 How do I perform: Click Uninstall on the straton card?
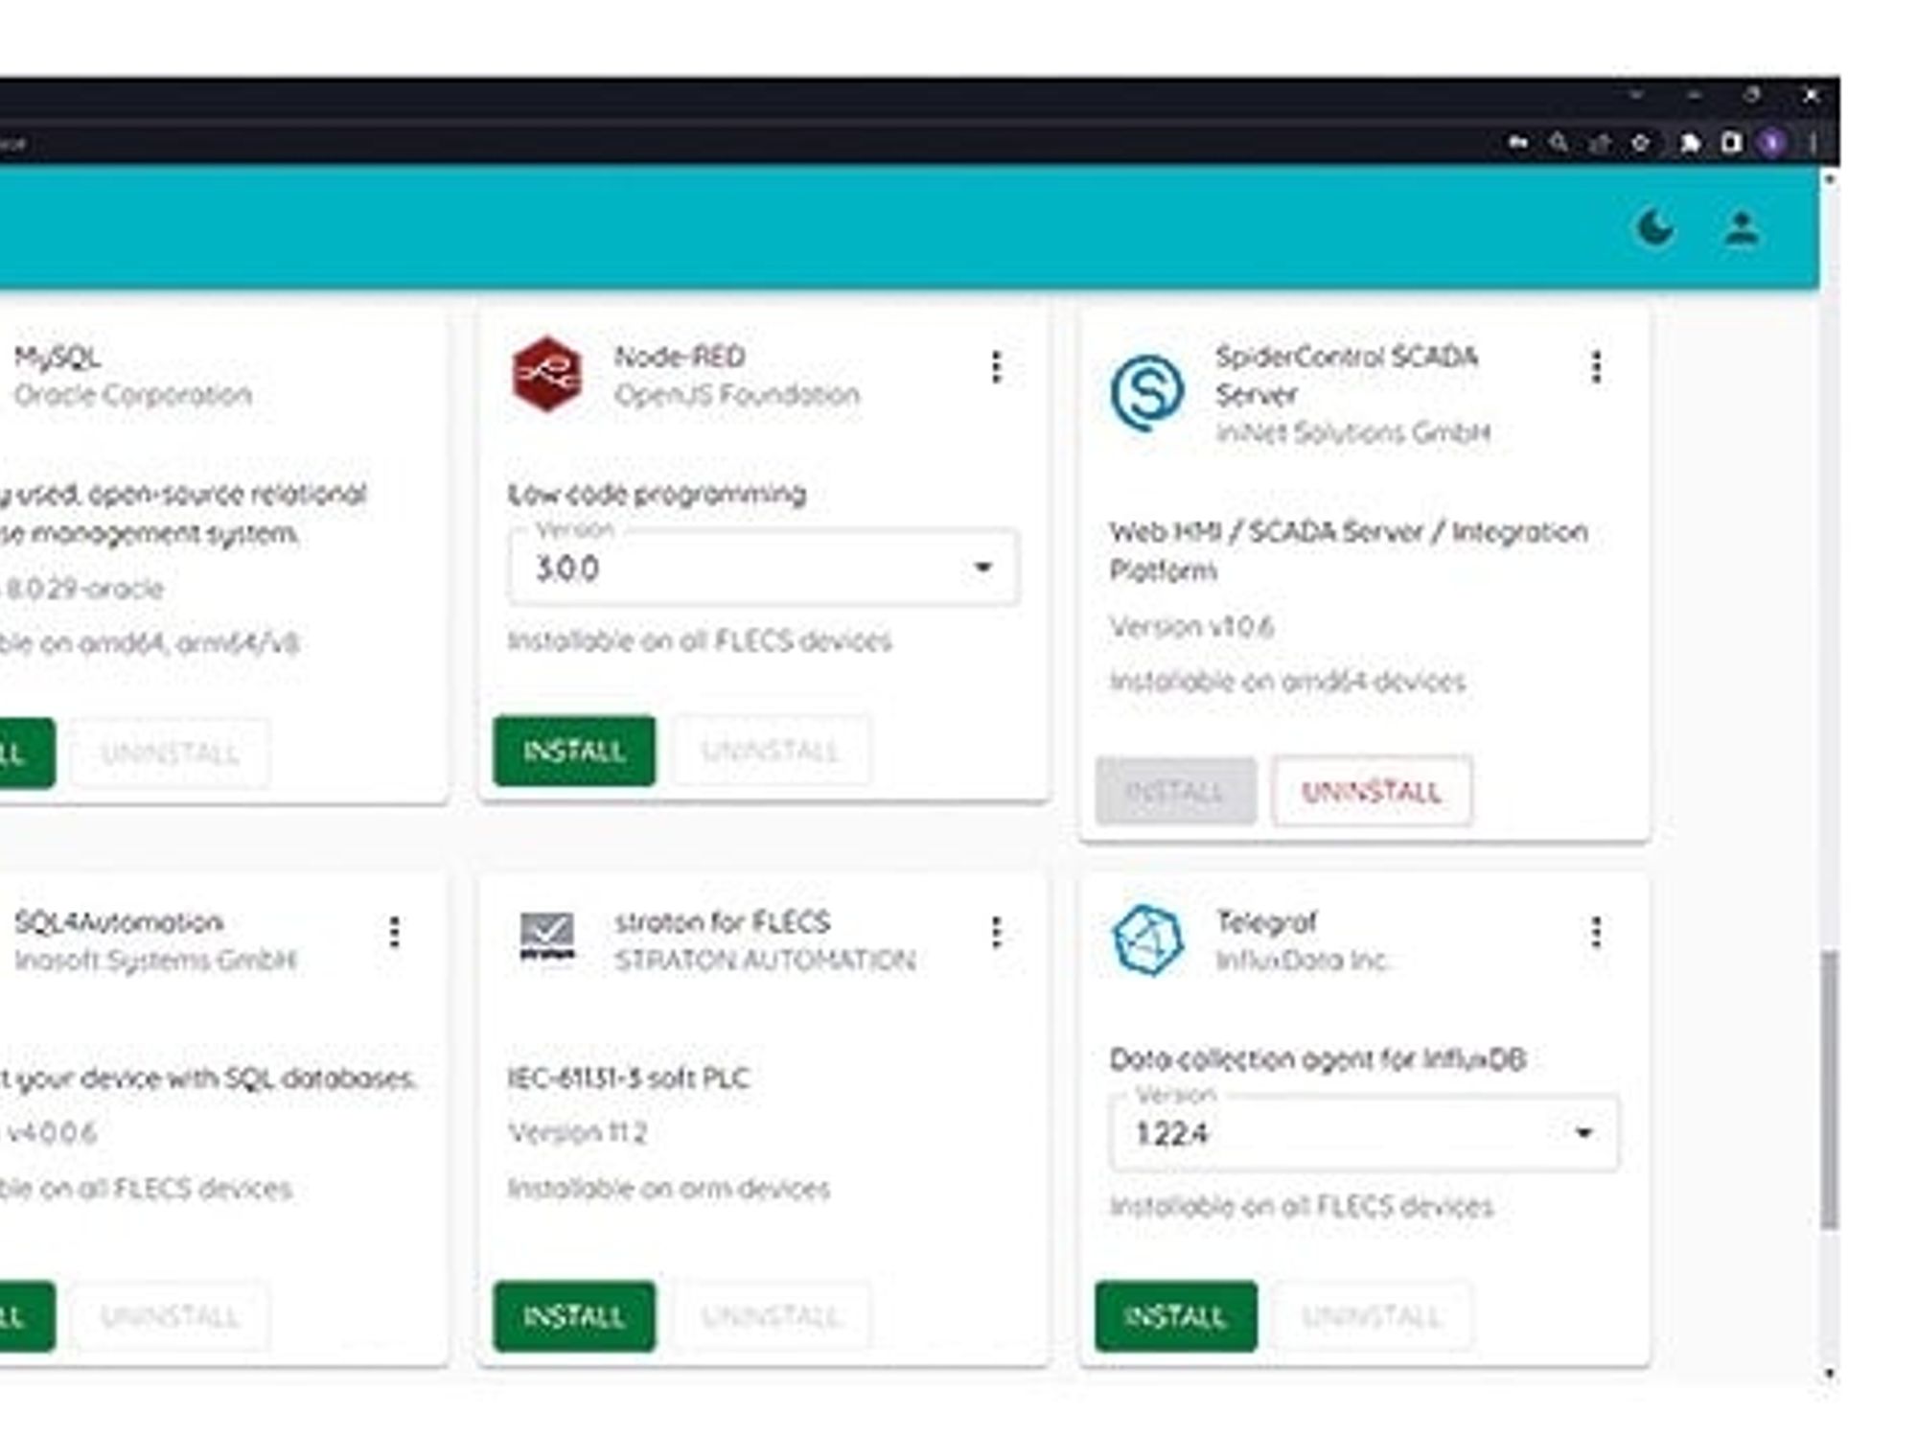(771, 1316)
